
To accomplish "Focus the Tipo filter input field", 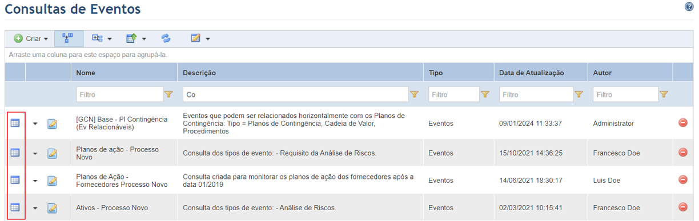I will click(454, 95).
